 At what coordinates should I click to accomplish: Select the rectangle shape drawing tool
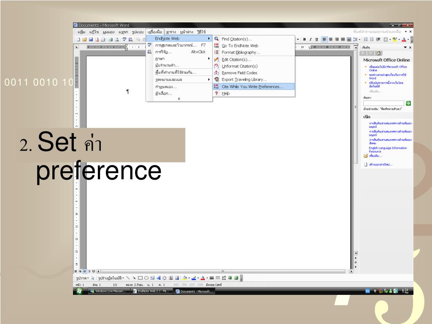(140, 278)
